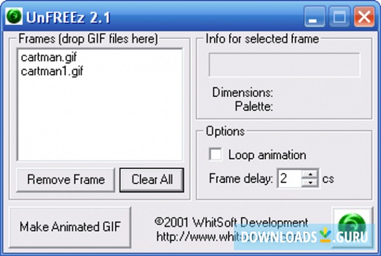Close the UnFREEz window
The height and width of the screenshot is (256, 381).
click(x=364, y=17)
